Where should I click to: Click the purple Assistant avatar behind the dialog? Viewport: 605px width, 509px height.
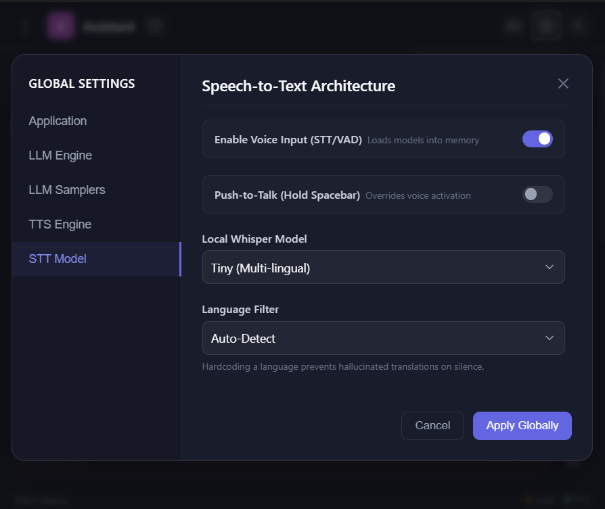[x=60, y=26]
